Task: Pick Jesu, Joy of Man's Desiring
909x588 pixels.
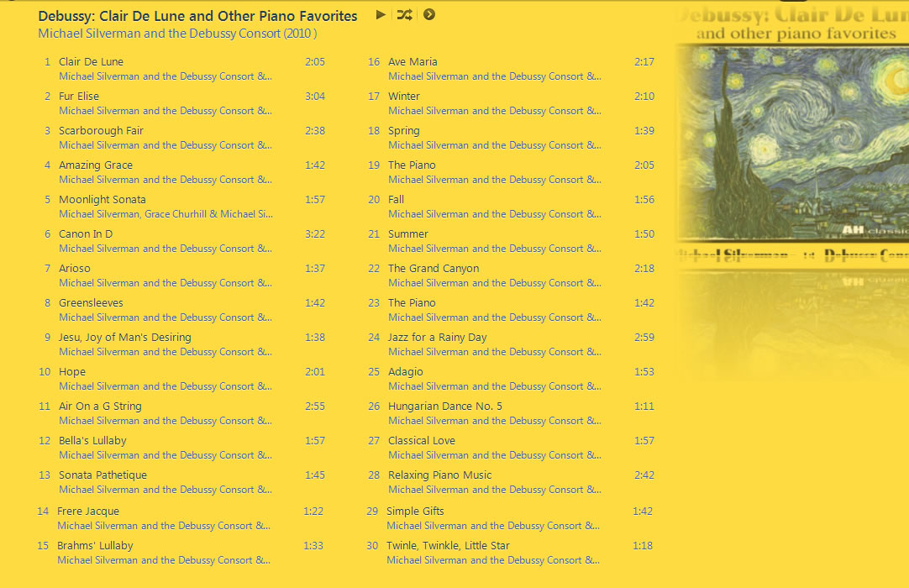Action: (x=124, y=338)
